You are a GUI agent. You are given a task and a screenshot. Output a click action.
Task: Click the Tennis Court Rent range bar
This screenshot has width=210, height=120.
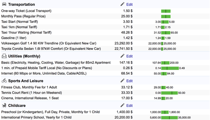click(169, 93)
